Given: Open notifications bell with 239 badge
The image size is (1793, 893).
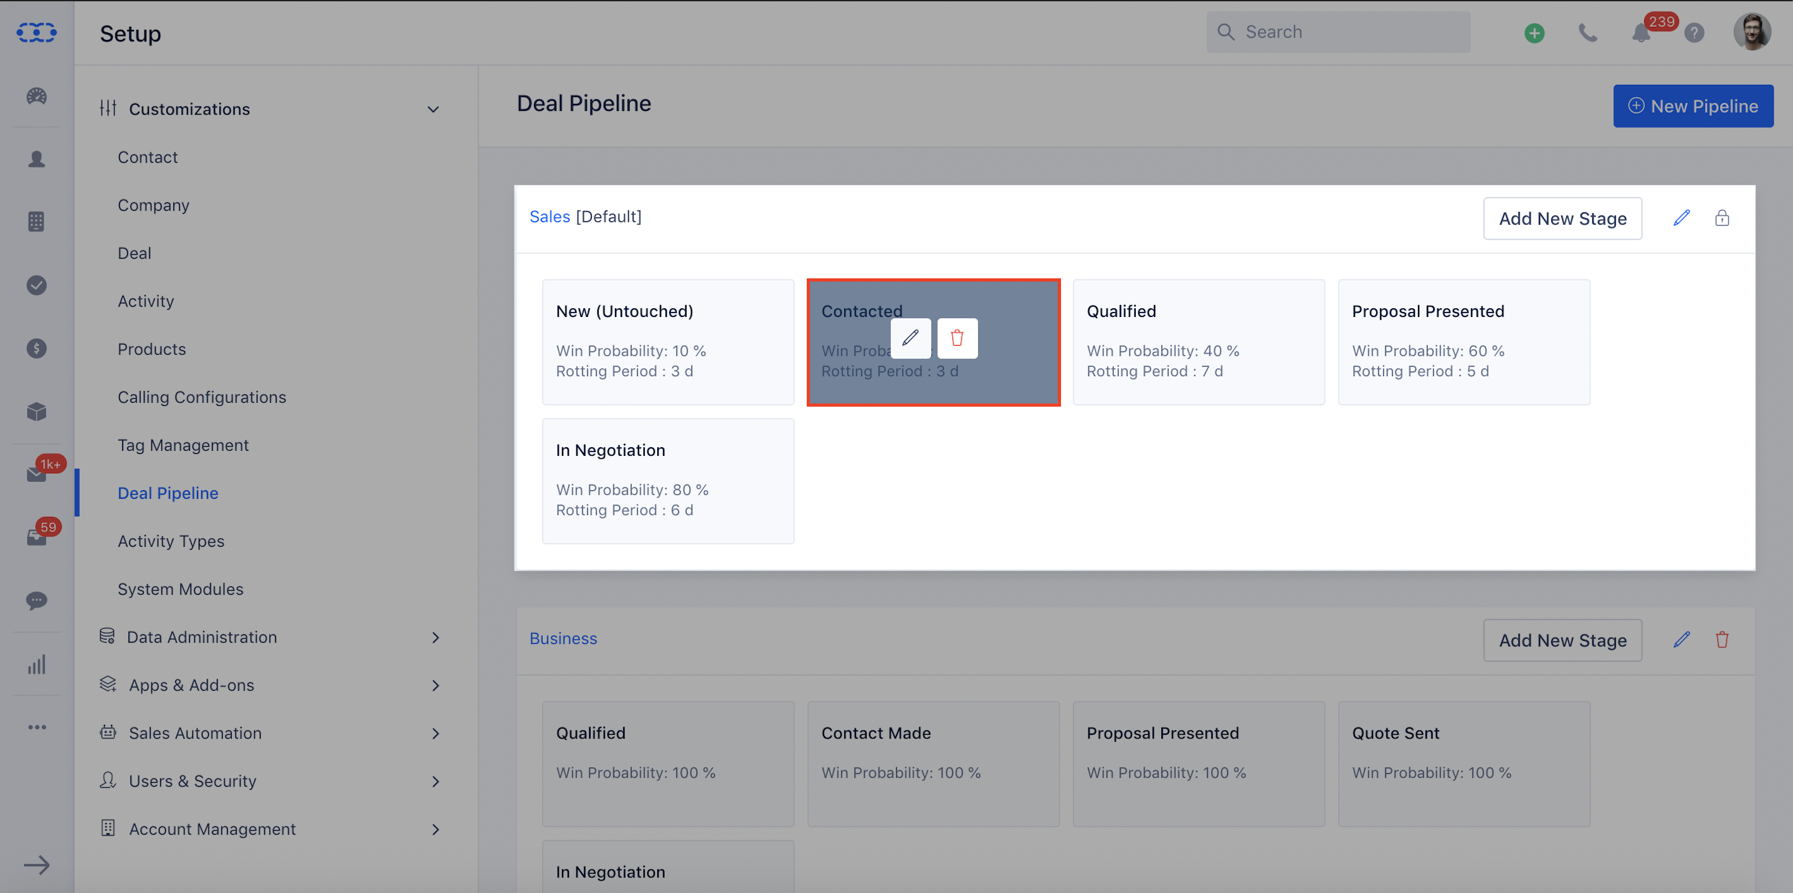Looking at the screenshot, I should (x=1641, y=32).
